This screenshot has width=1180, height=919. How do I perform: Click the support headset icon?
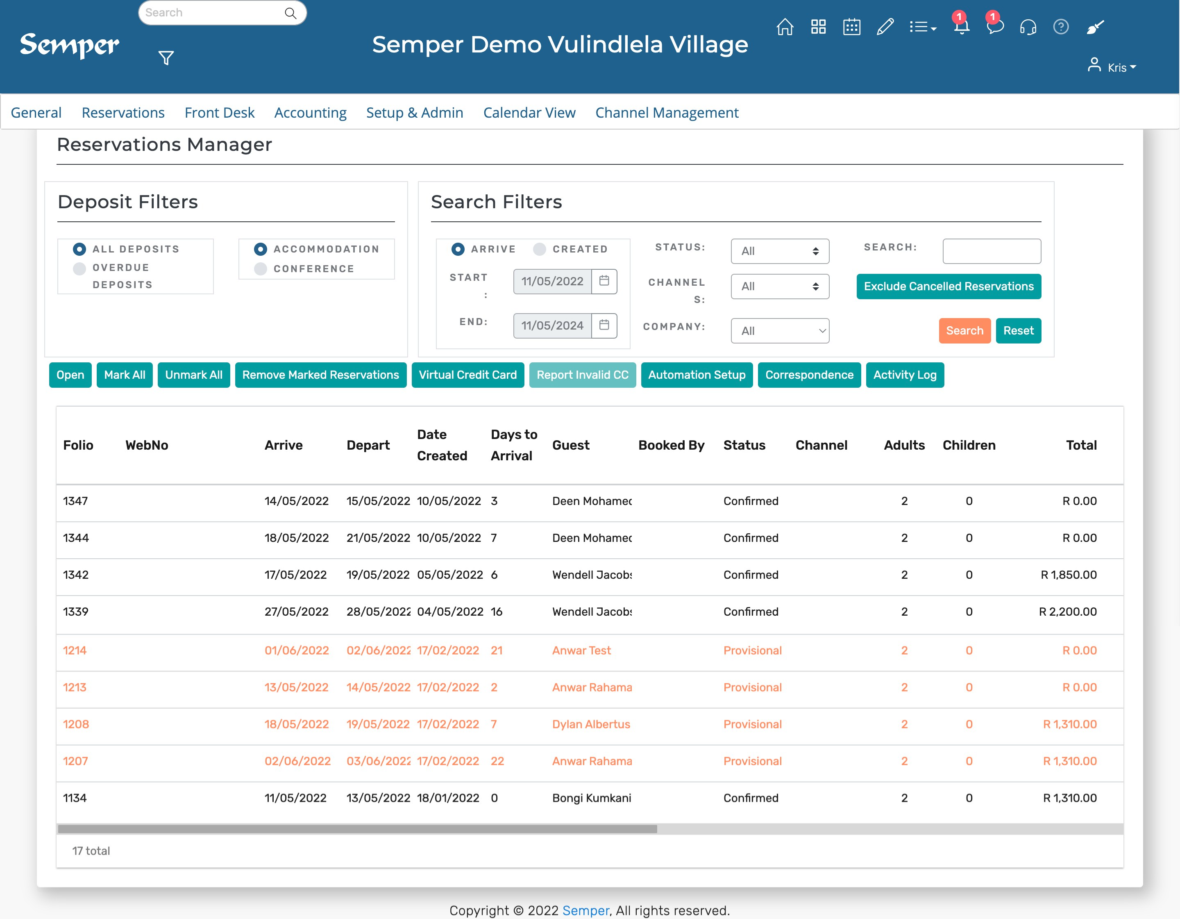[x=1028, y=28]
